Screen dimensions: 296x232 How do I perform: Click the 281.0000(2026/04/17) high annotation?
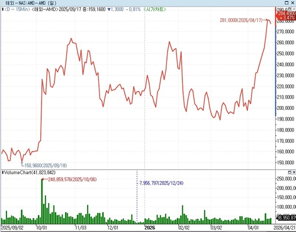241,20
